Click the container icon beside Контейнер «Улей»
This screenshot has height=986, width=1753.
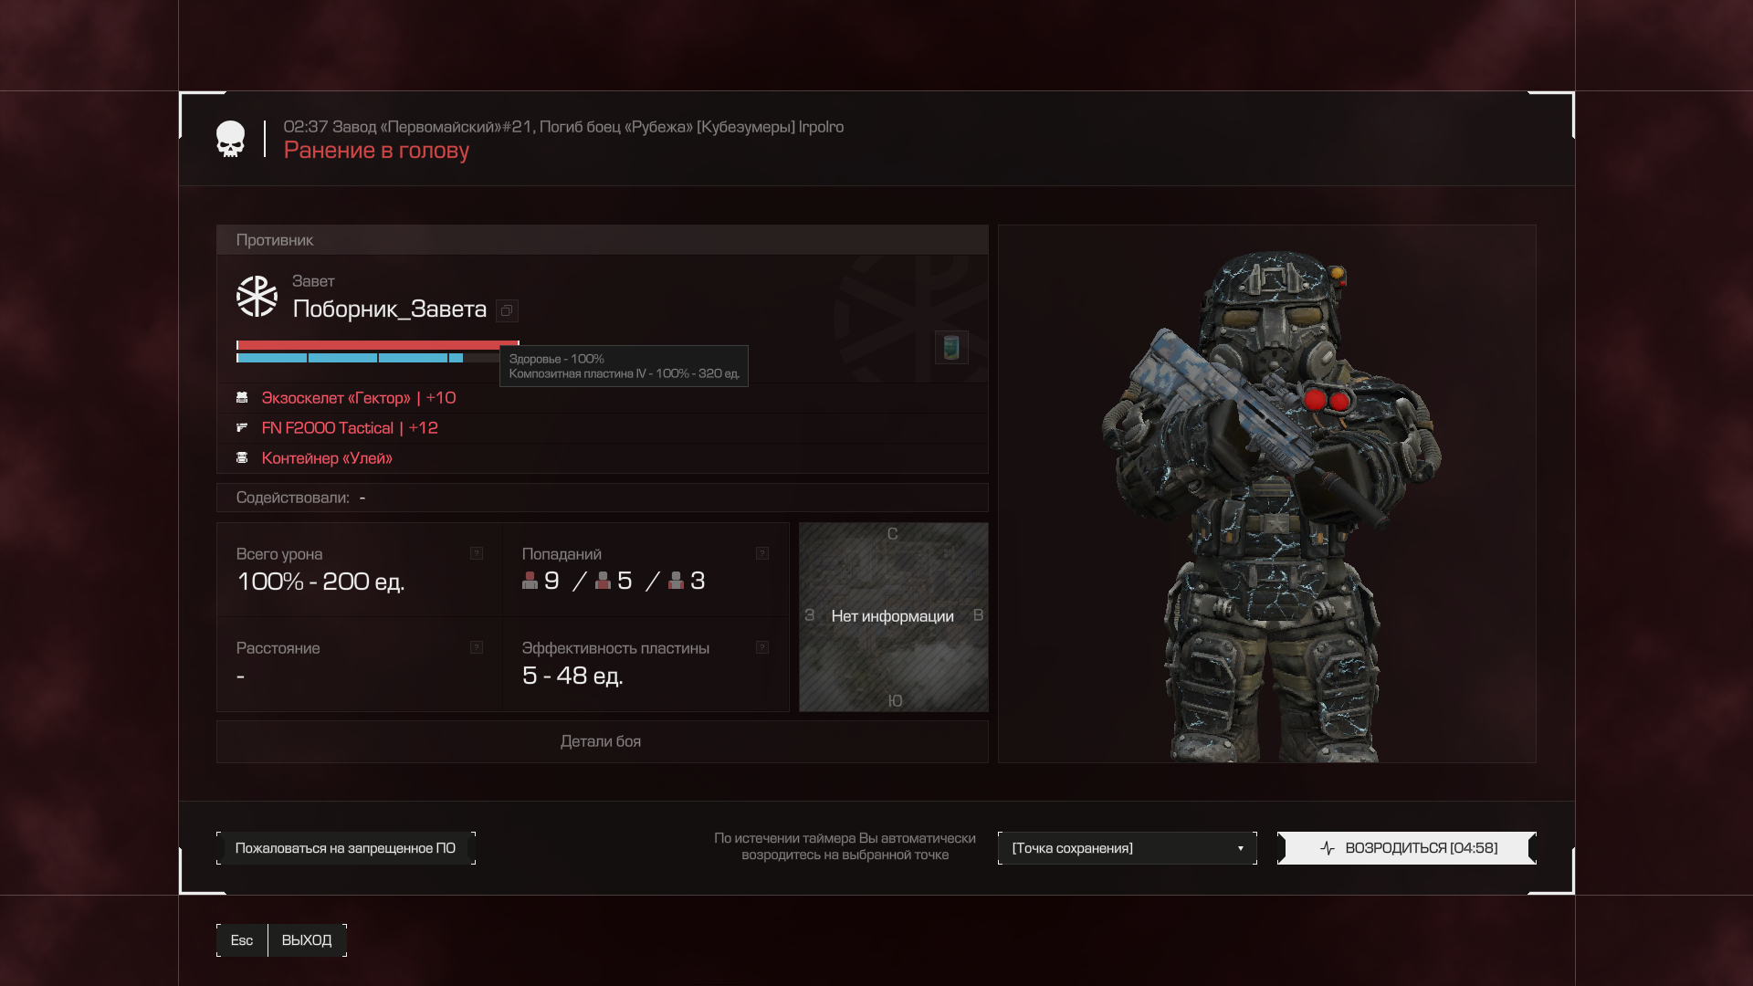(x=242, y=458)
